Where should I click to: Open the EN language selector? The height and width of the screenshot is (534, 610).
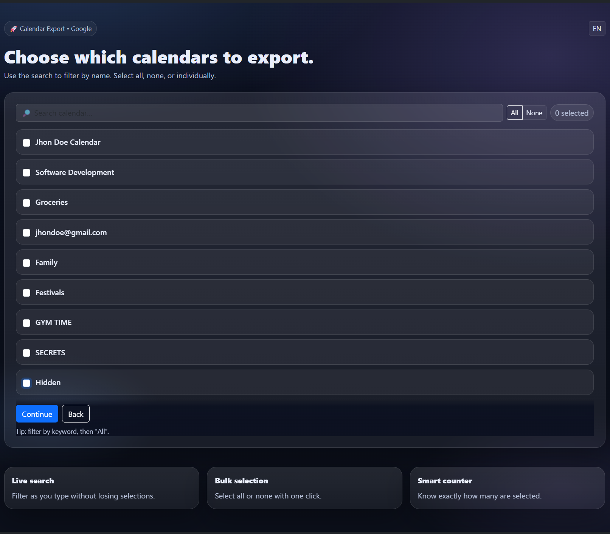[x=597, y=29]
